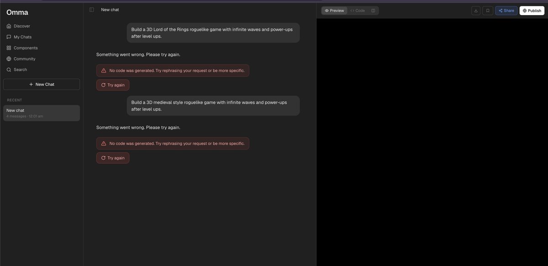
Task: Click Try again under medieval style request
Action: coord(113,158)
